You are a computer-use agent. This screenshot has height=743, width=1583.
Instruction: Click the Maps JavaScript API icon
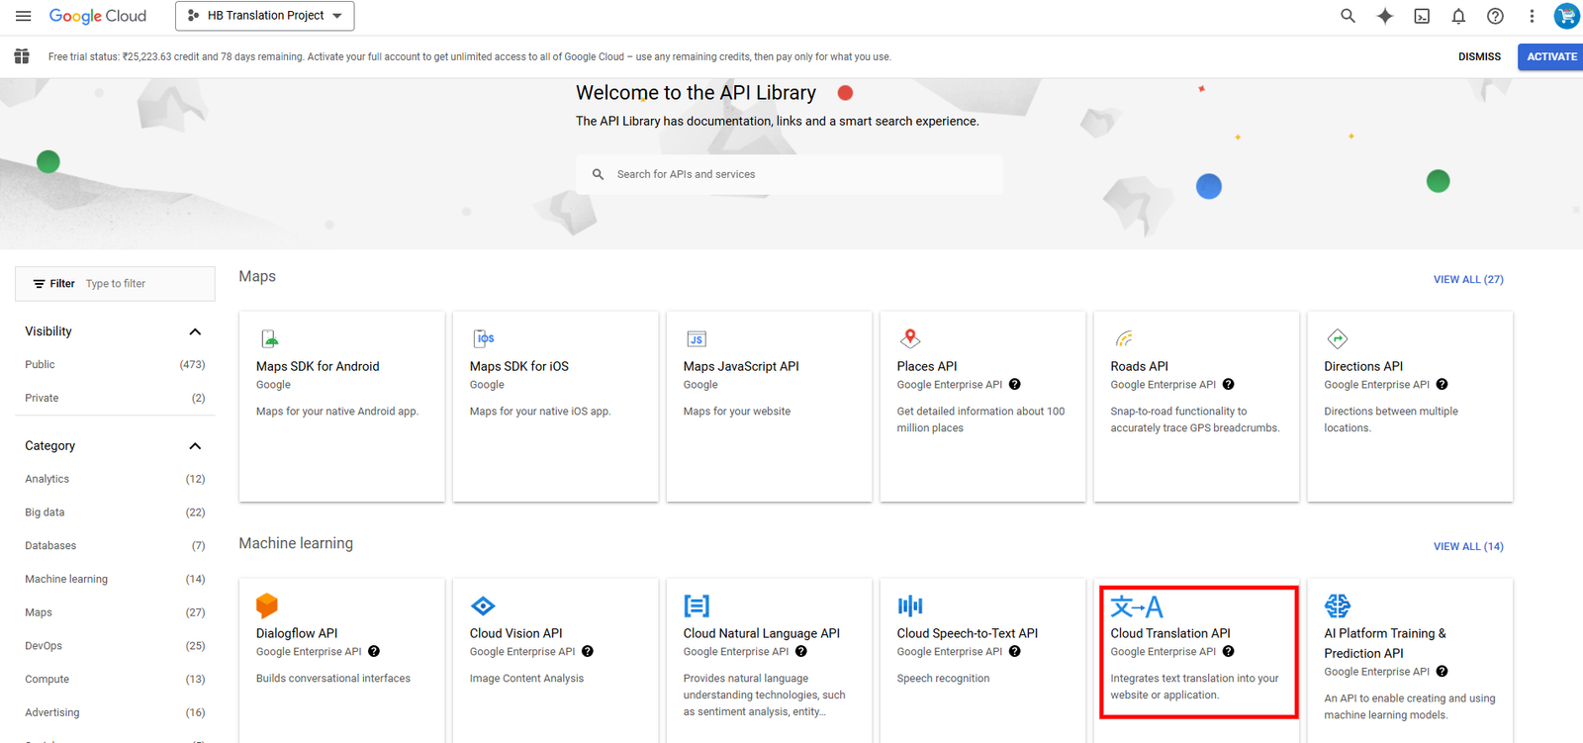coord(697,338)
